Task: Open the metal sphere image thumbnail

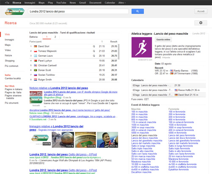Action: tap(63, 140)
